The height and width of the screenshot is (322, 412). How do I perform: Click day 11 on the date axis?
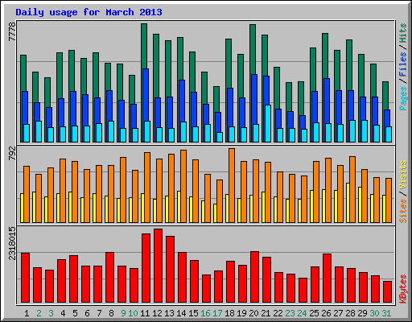point(145,313)
